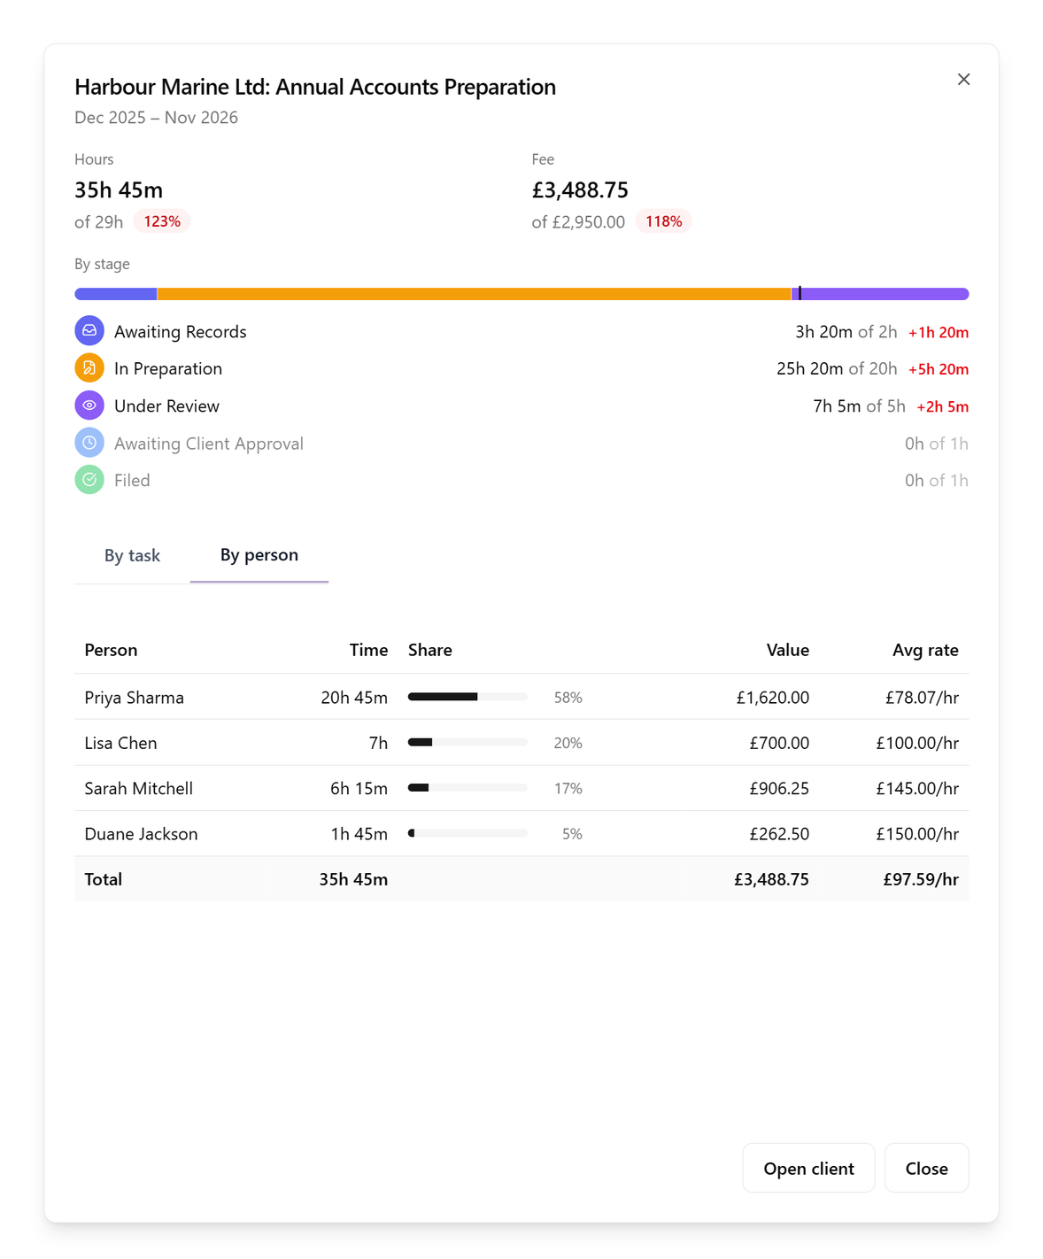Select the Sarah Mitchell name cell
Screen dimensions: 1043x1259
tap(139, 788)
